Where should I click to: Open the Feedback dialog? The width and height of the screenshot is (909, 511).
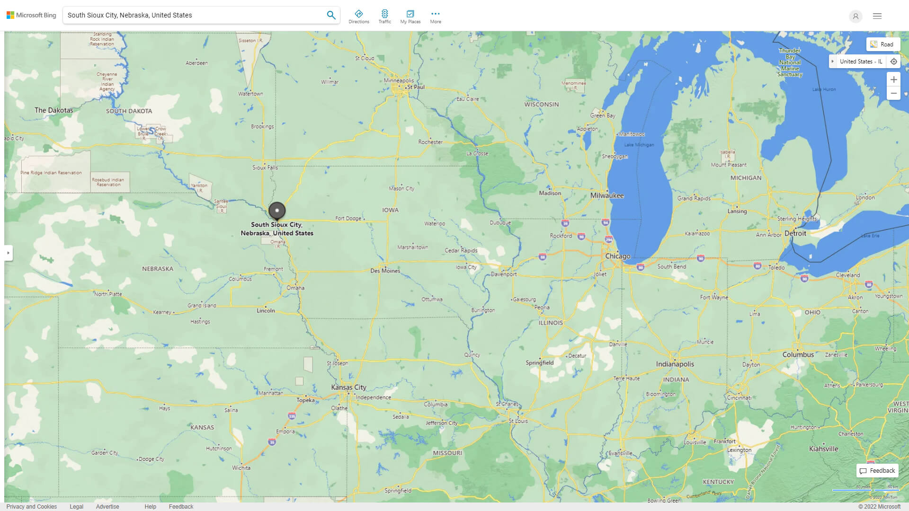click(x=877, y=470)
